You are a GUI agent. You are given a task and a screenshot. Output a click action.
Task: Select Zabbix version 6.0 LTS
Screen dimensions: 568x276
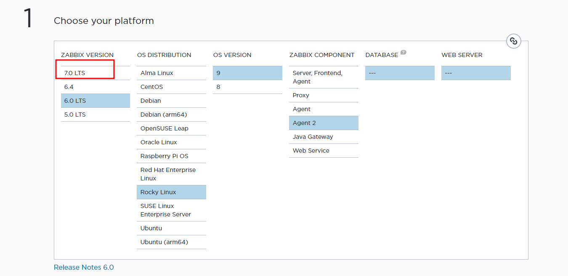pyautogui.click(x=96, y=101)
